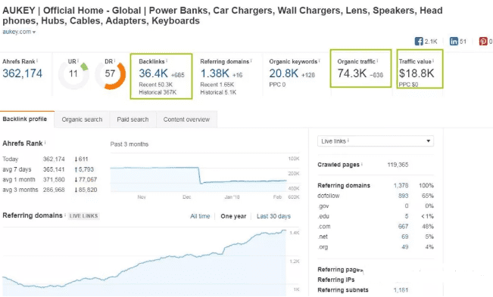Open the Paid search tab

pos(133,119)
